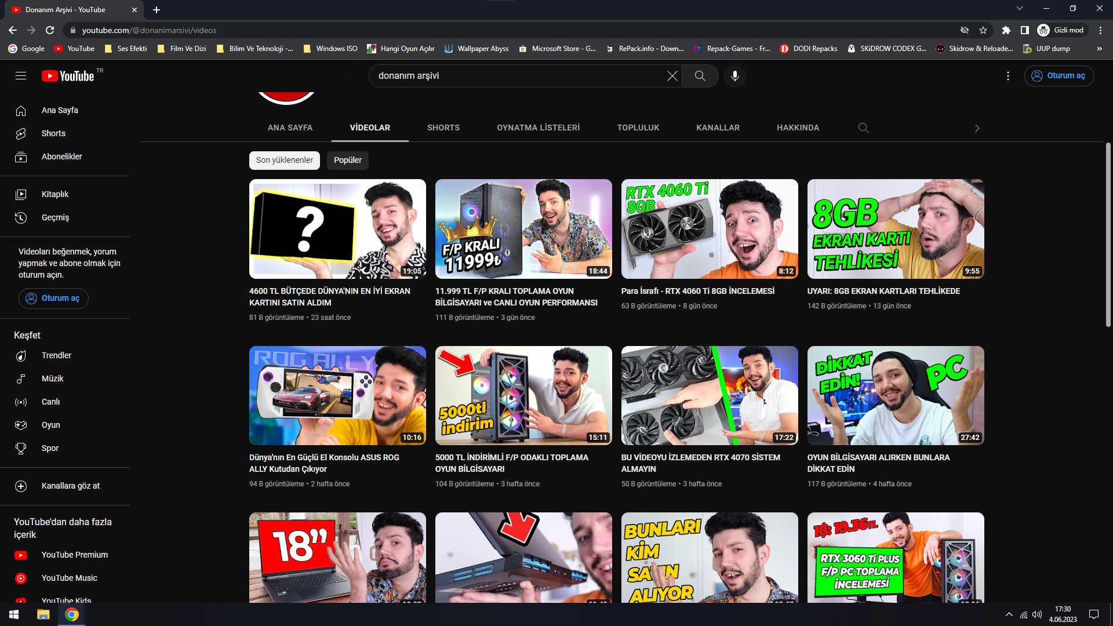Switch to OYNATMA LİSTELERİ tab
The height and width of the screenshot is (626, 1113).
coord(539,128)
